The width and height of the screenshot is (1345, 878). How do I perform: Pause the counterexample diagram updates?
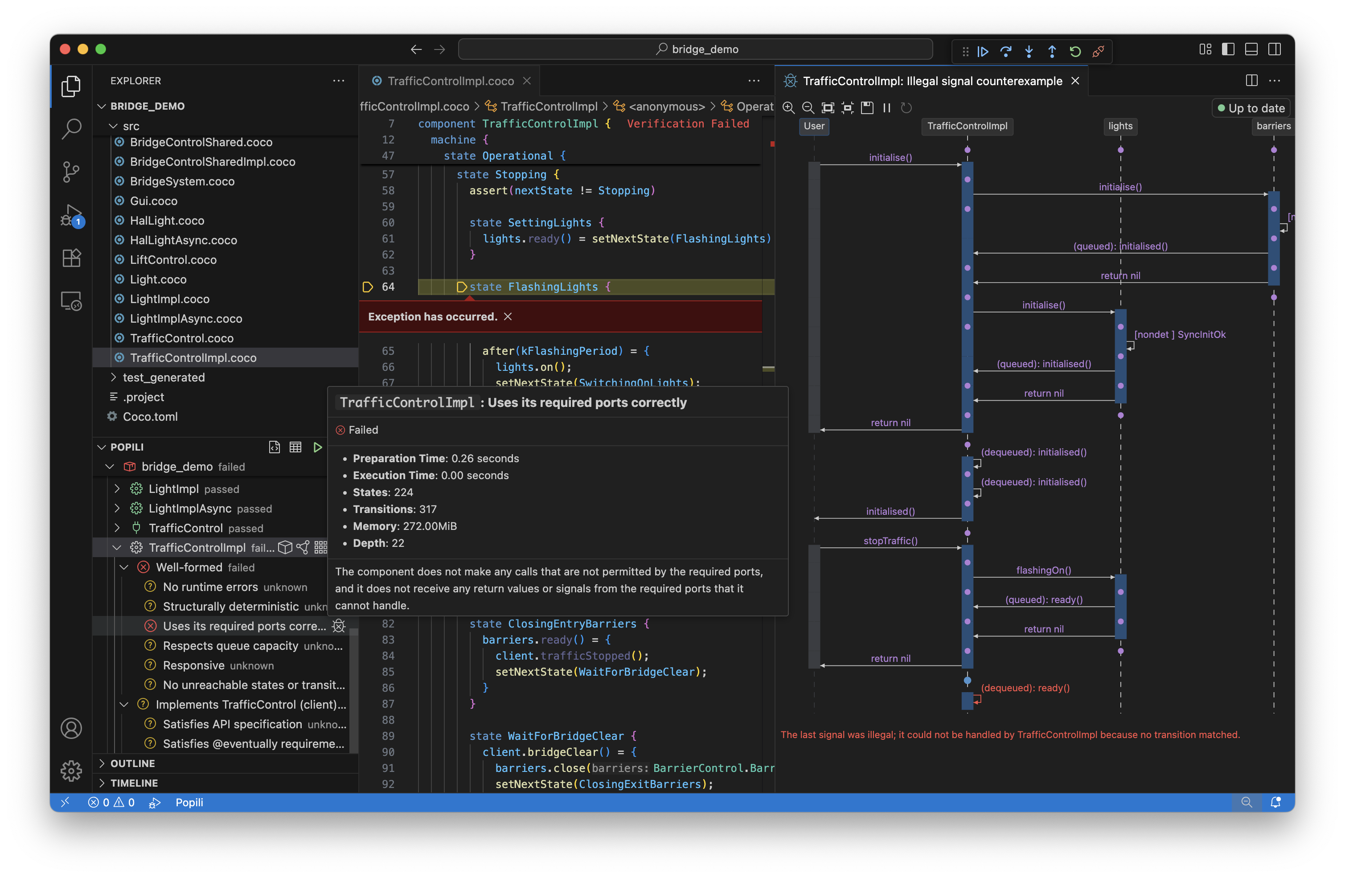click(886, 108)
